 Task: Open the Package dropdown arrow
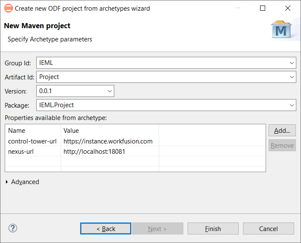click(292, 105)
